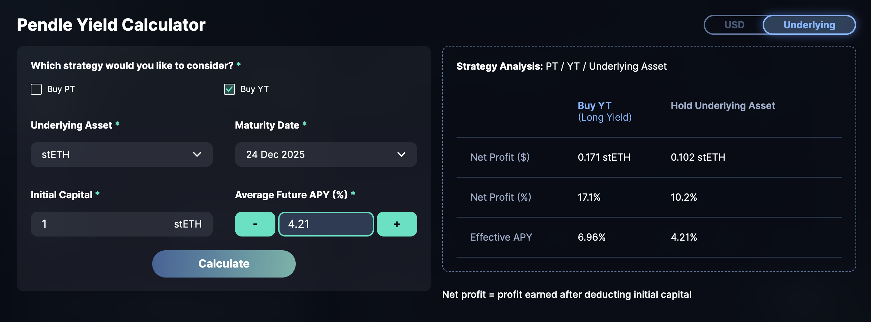Image resolution: width=871 pixels, height=322 pixels.
Task: Uncheck the Buy YT checkbox
Action: click(229, 89)
